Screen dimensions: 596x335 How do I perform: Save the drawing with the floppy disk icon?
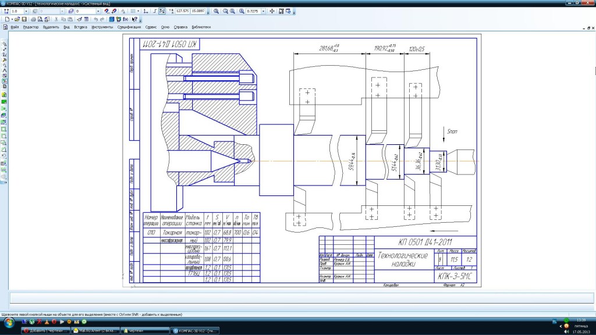coord(24,19)
